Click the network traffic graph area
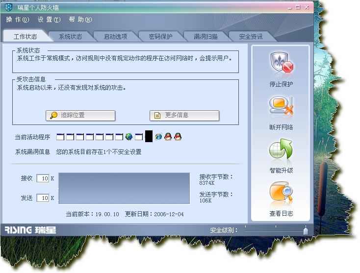The image size is (360, 273). coord(124,188)
